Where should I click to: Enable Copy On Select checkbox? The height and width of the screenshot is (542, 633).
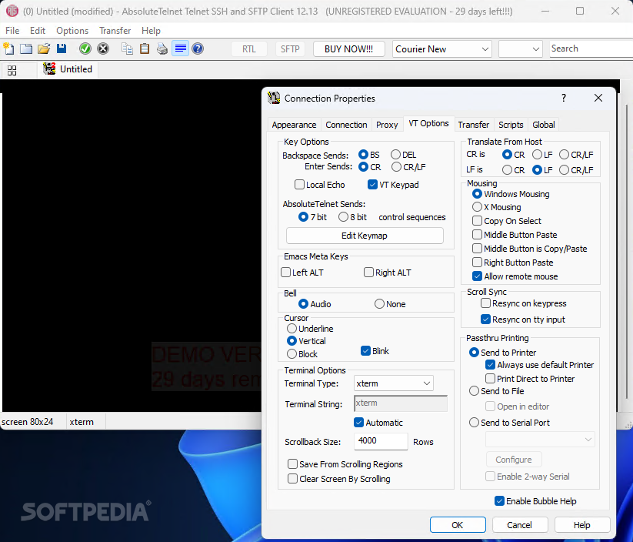[x=507, y=221]
